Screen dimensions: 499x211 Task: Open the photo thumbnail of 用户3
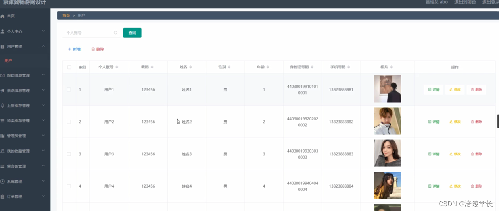click(x=388, y=153)
